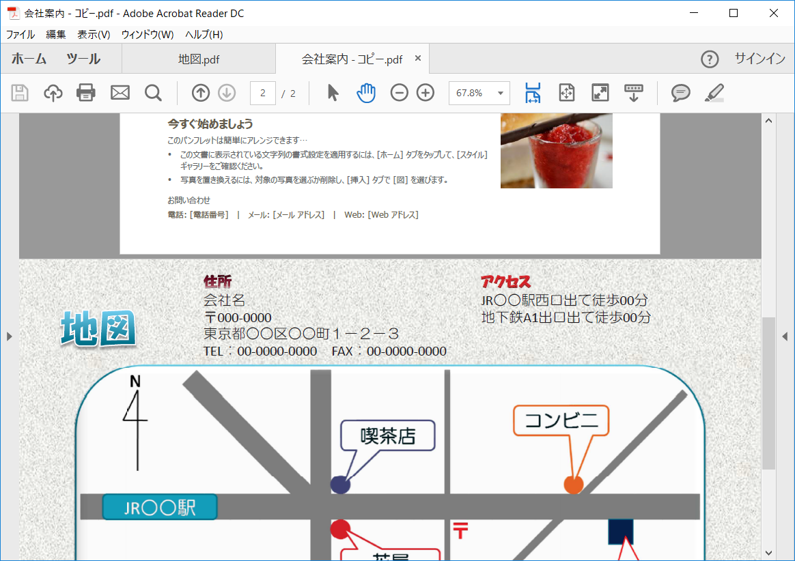The image size is (795, 561).
Task: Email the PDF as attachment
Action: 120,92
